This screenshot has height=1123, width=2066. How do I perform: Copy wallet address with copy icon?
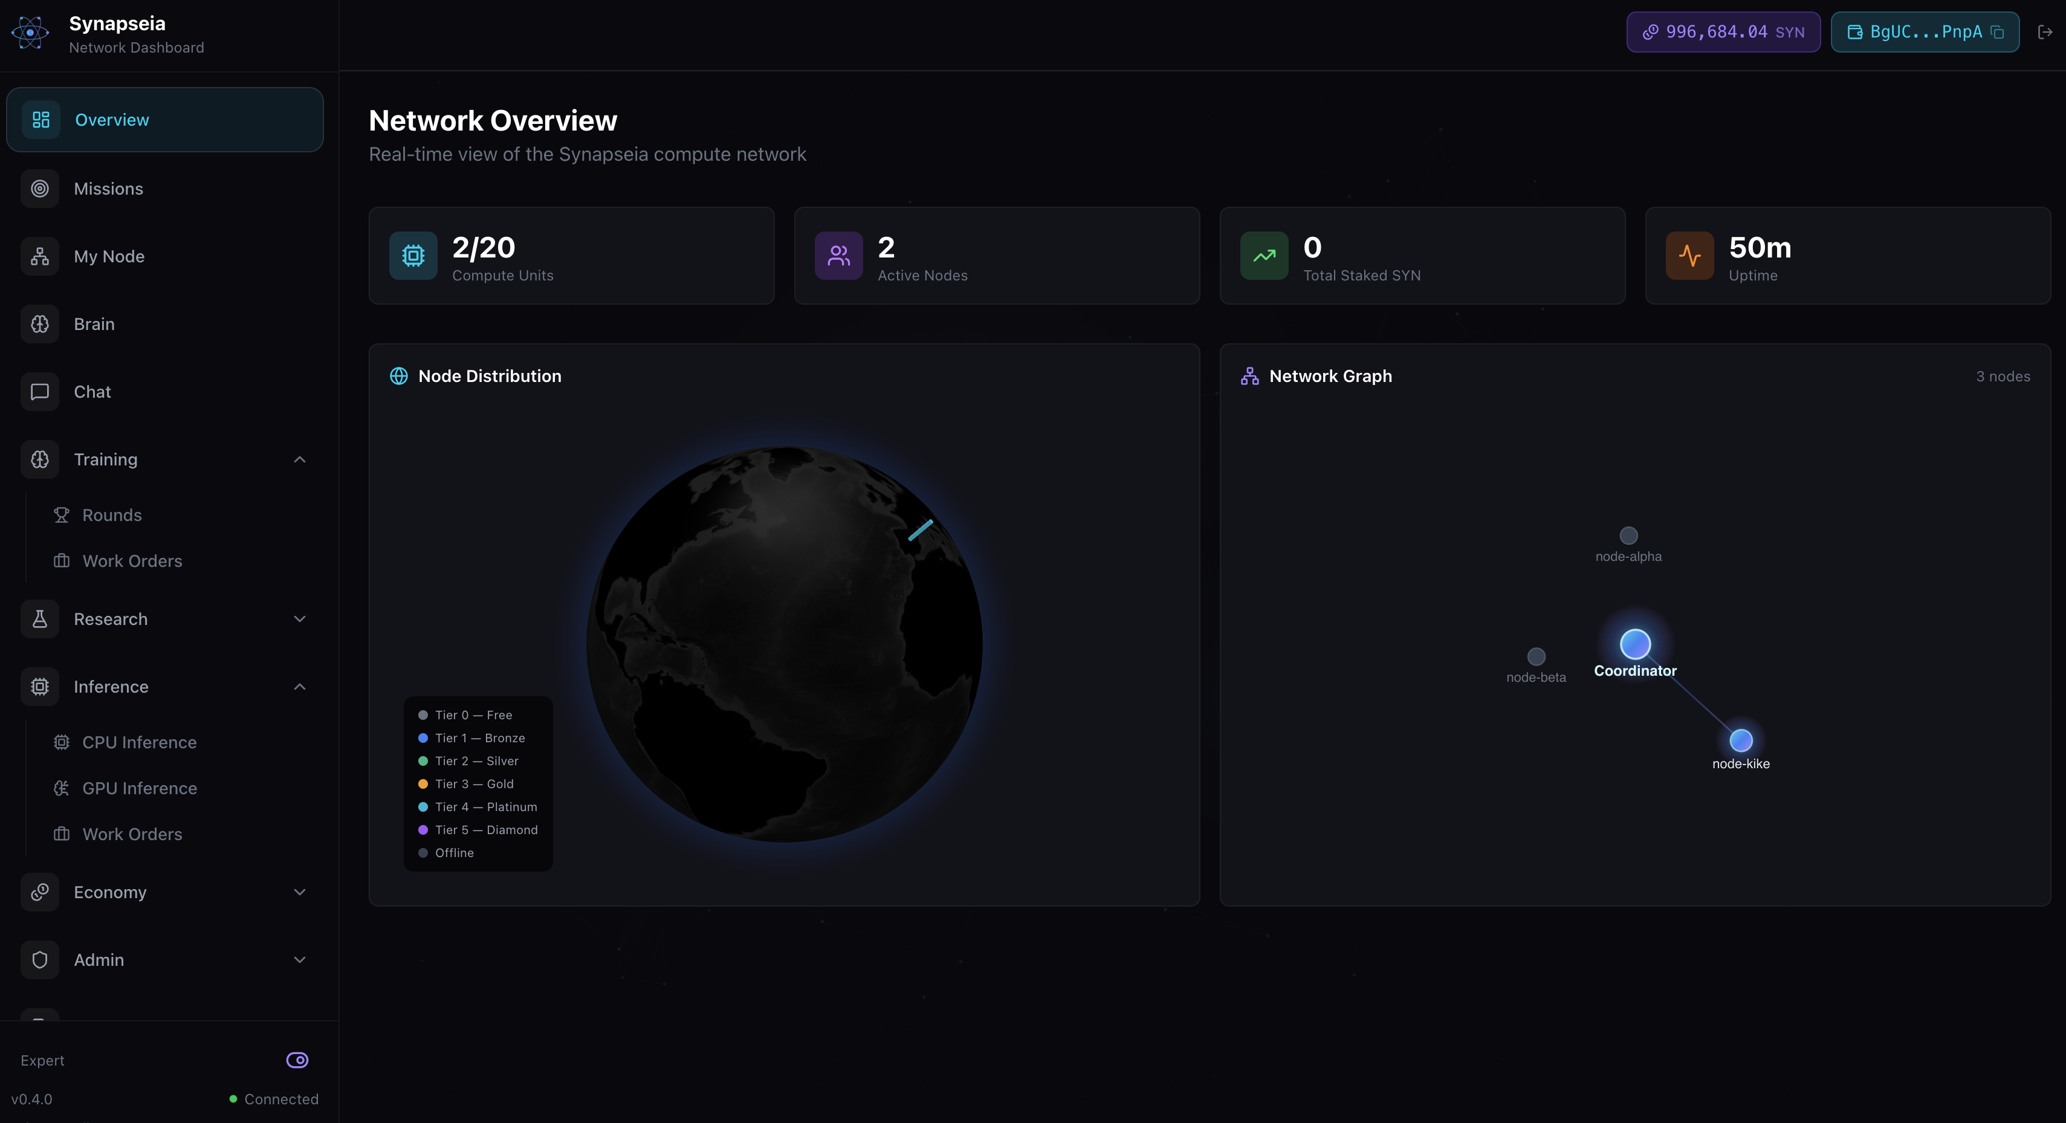pyautogui.click(x=1998, y=32)
